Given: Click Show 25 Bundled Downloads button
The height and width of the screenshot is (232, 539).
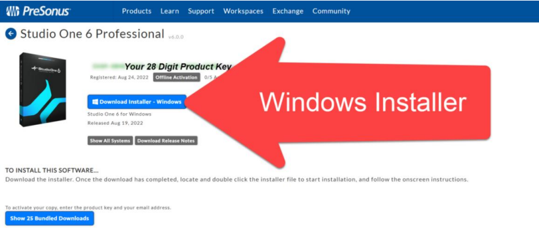Looking at the screenshot, I should pos(49,218).
